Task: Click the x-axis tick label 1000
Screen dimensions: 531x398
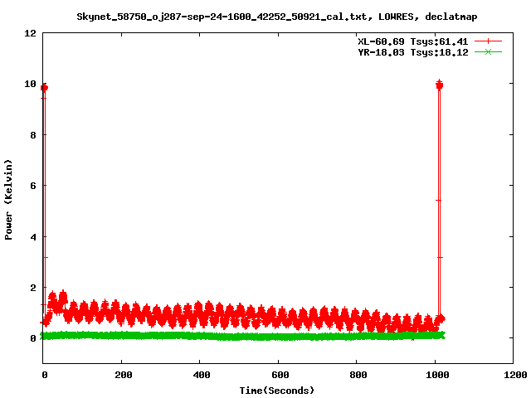Action: 437,375
